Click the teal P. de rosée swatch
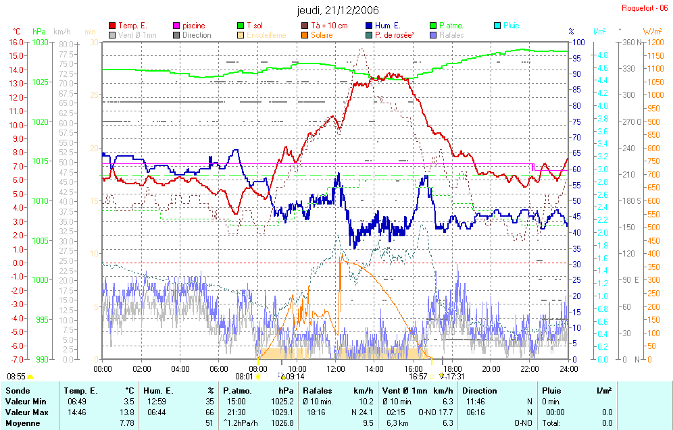This screenshot has width=673, height=430. coord(369,35)
